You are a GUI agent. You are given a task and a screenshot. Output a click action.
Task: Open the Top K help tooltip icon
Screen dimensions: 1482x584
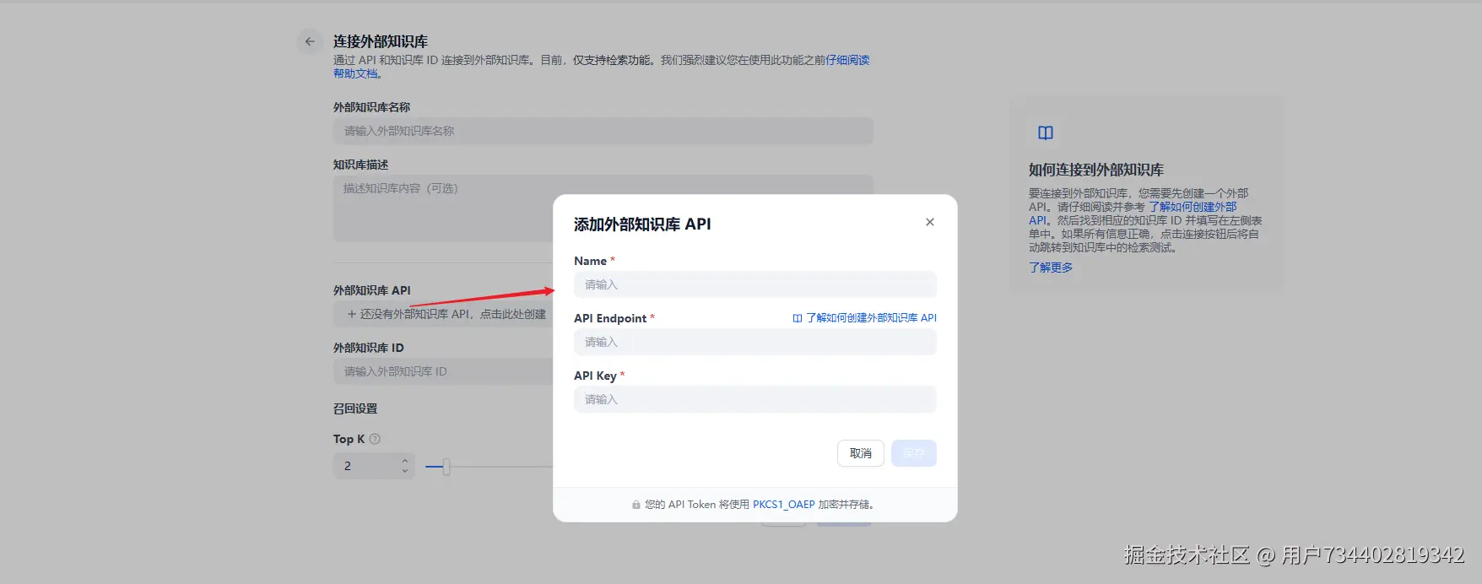pos(375,439)
